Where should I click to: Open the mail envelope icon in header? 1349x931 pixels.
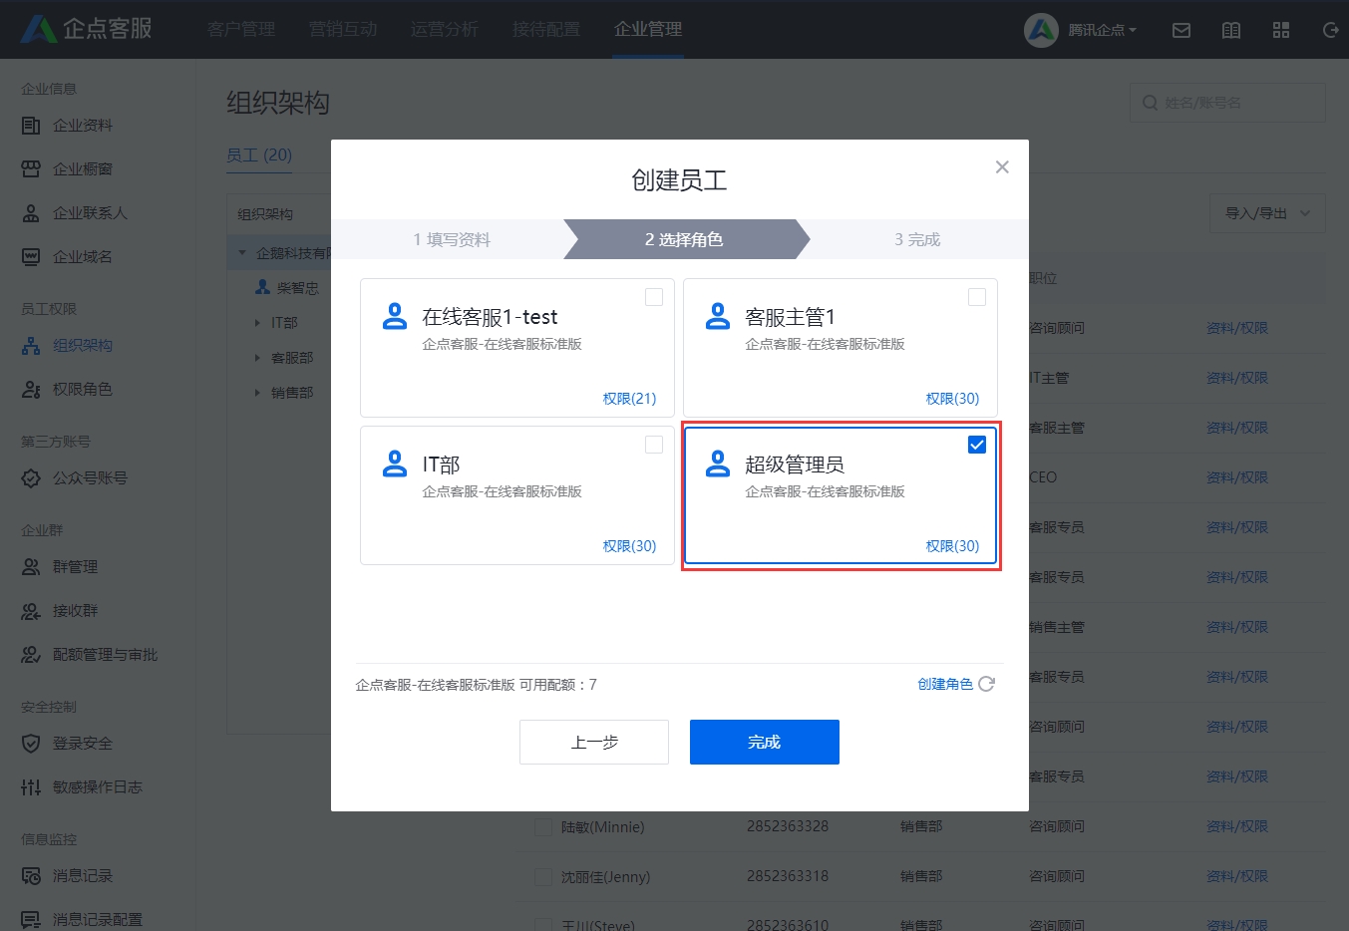click(1181, 30)
